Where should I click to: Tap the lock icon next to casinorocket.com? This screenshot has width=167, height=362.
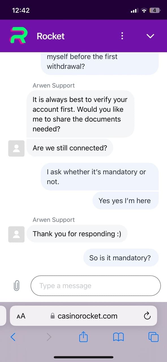pos(52,316)
